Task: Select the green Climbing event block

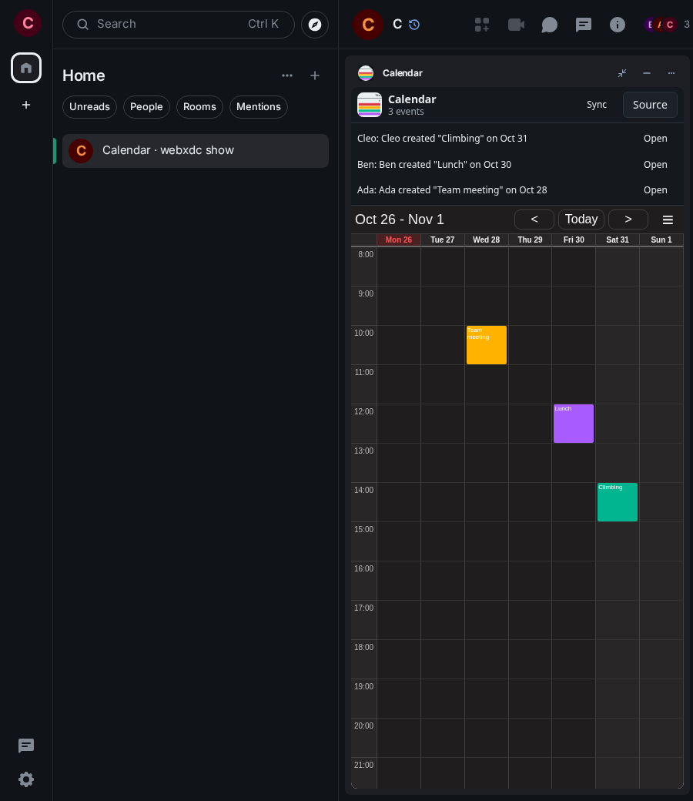Action: pos(618,502)
